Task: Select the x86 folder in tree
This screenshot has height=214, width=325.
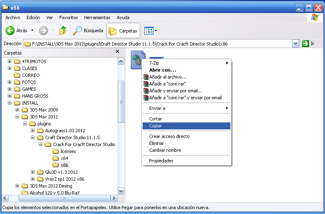Action: (64, 165)
